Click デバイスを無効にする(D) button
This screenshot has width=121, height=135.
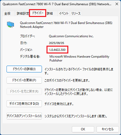pyautogui.click(x=24, y=104)
